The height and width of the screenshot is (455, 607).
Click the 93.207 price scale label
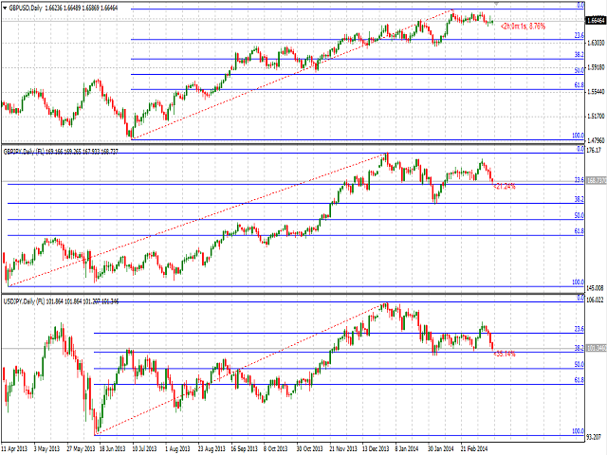pyautogui.click(x=595, y=437)
